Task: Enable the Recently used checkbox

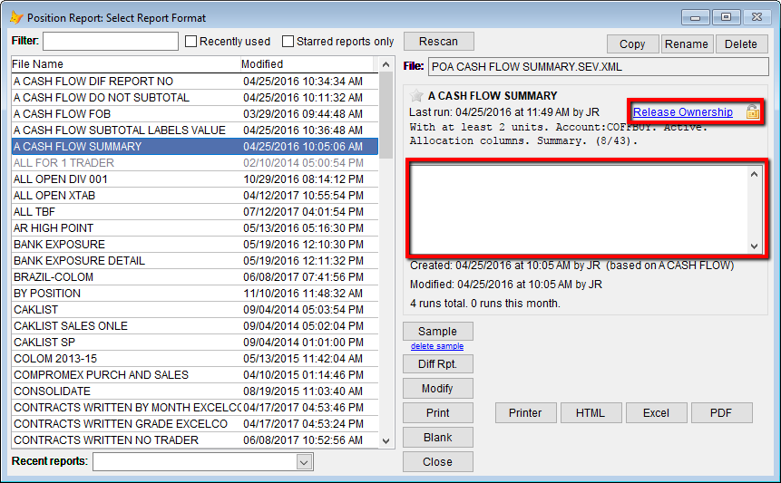Action: click(x=190, y=42)
